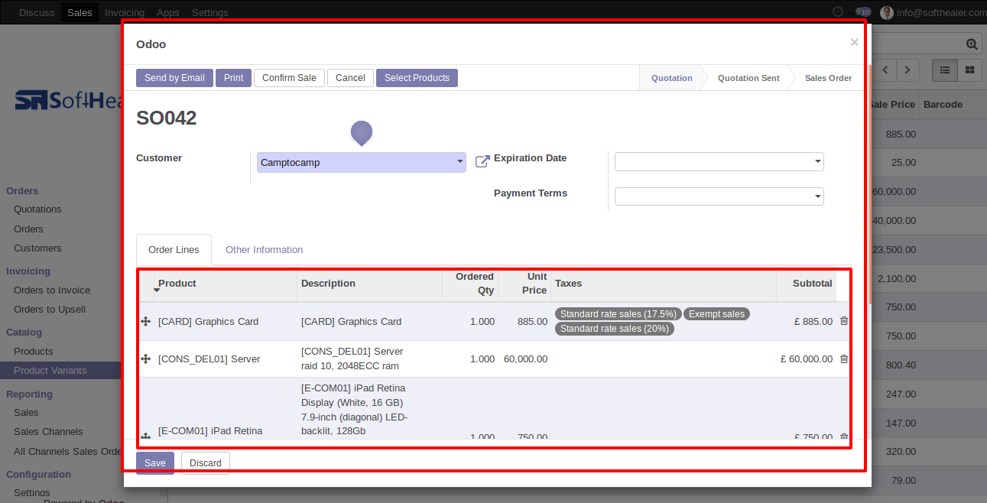Switch to kanban view
Image resolution: width=987 pixels, height=503 pixels.
point(969,70)
